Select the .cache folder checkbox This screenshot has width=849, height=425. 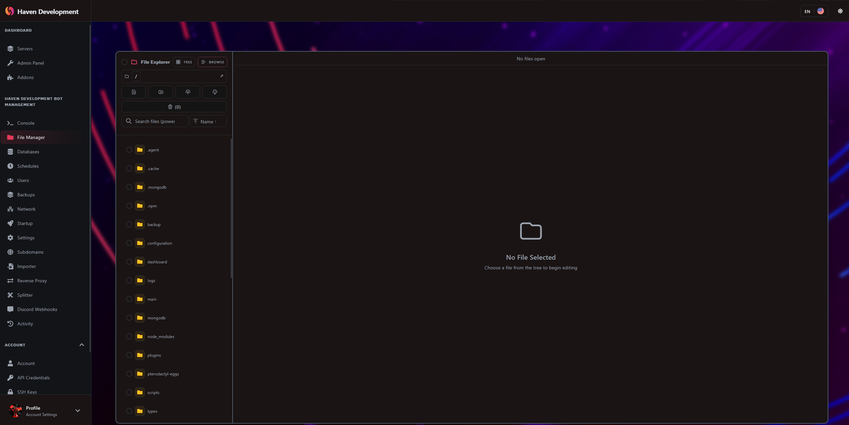tap(129, 168)
